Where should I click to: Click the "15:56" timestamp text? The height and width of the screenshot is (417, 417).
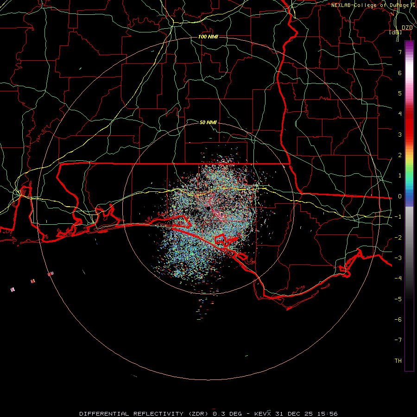coord(327,414)
